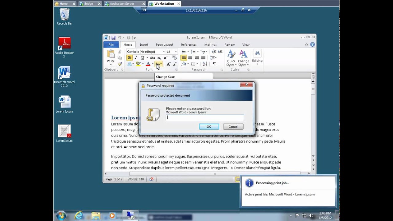Image resolution: width=393 pixels, height=221 pixels.
Task: Click the Shrink Font icon
Action: click(174, 64)
